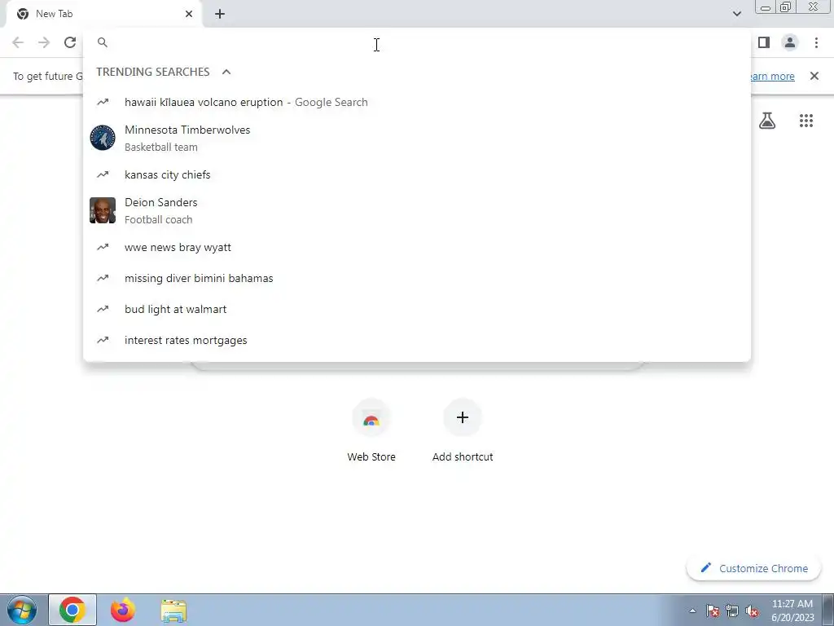Click Chrome icon in the taskbar
Screen dimensions: 834x626
click(x=72, y=610)
